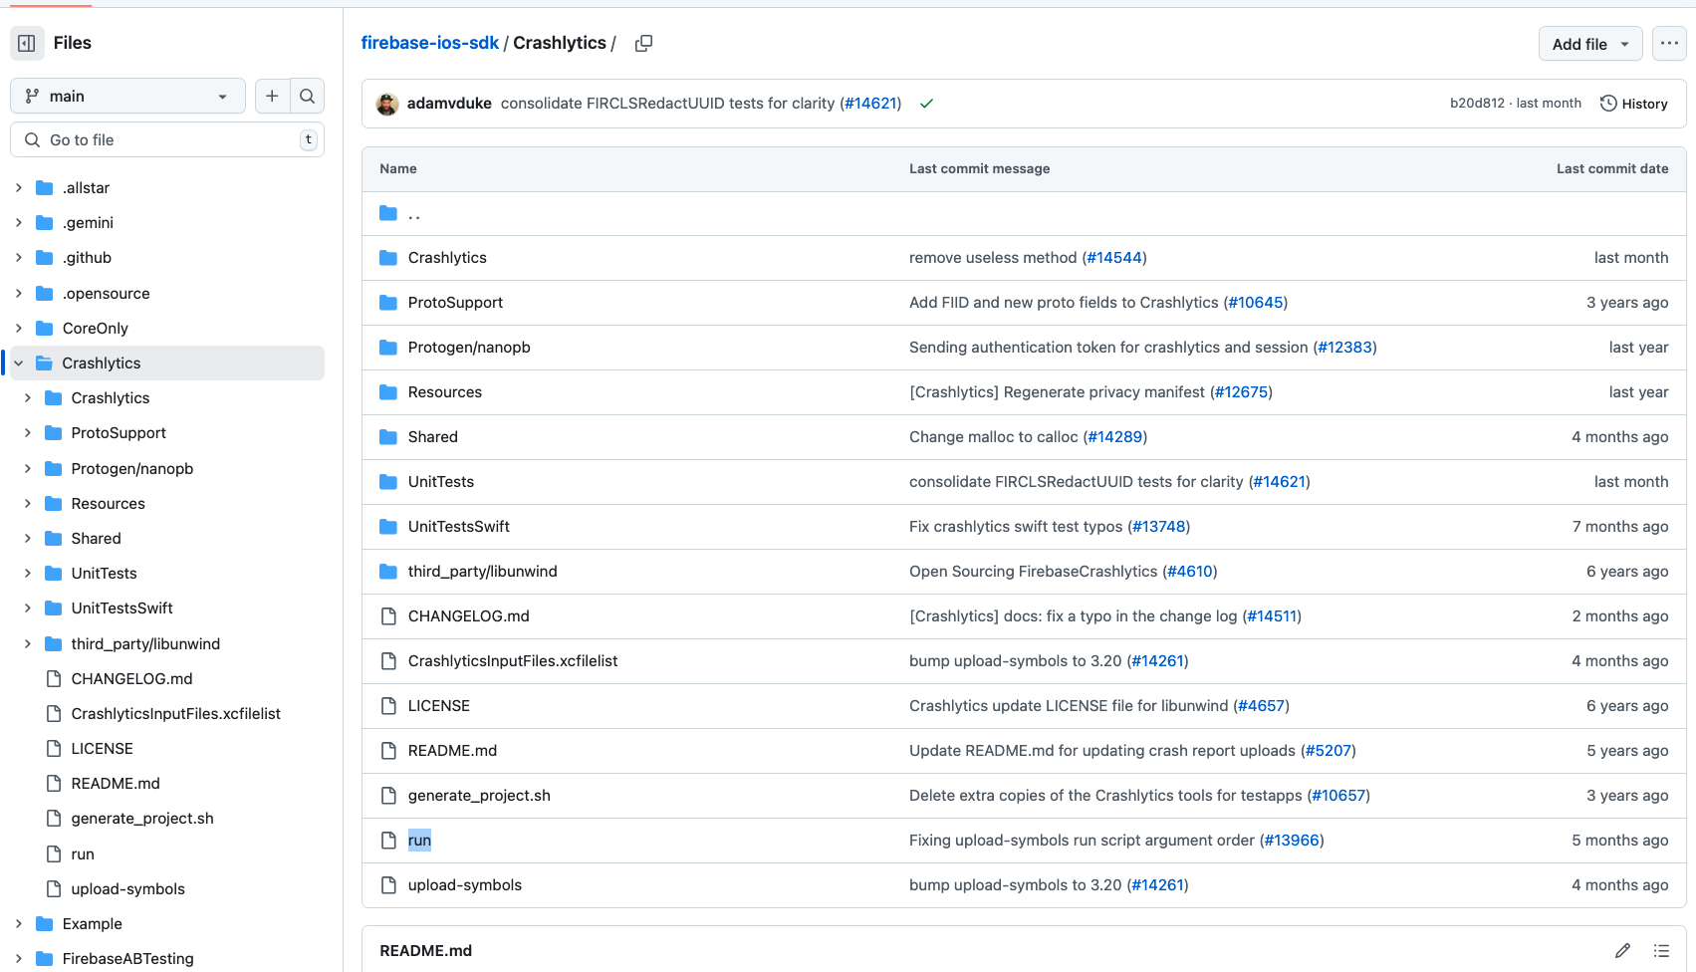The width and height of the screenshot is (1696, 972).
Task: Open pull request #14621 in latest commit
Action: point(870,104)
